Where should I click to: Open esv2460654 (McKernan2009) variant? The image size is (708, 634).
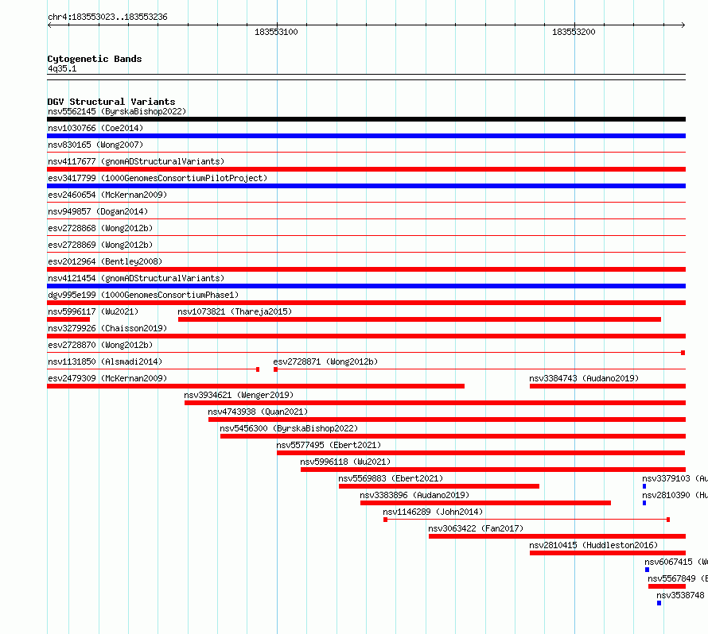click(107, 195)
